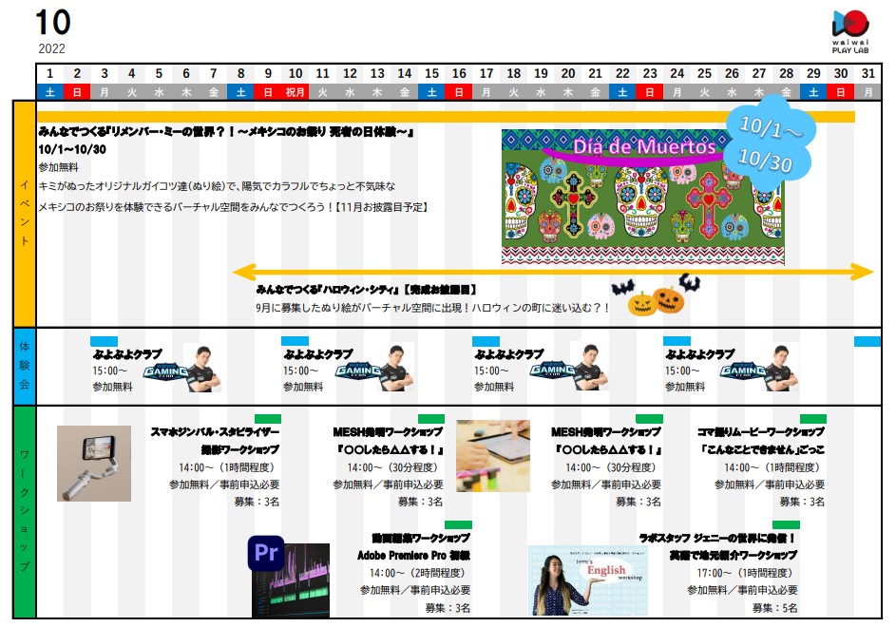Select the smartphone gimbal stabilizer photo

click(93, 463)
